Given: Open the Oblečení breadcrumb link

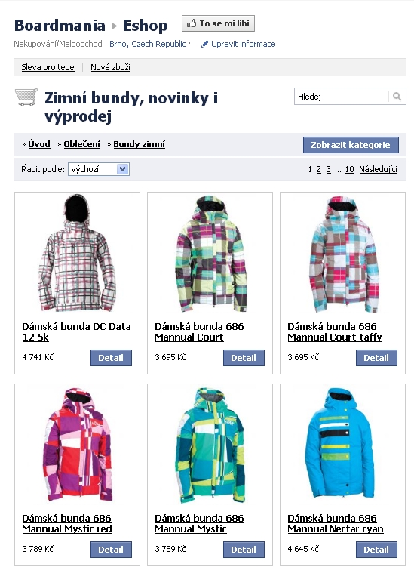Looking at the screenshot, I should 81,144.
